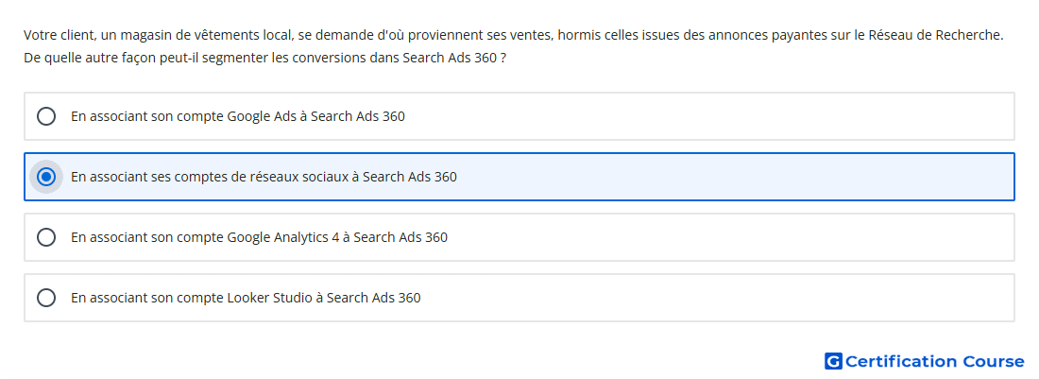Click answer text about associating Google Ads account

pos(238,116)
